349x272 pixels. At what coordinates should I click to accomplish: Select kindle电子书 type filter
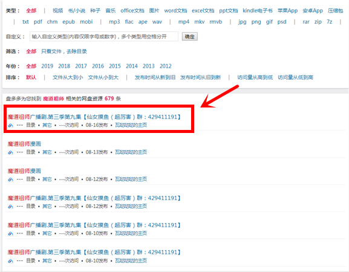[258, 10]
